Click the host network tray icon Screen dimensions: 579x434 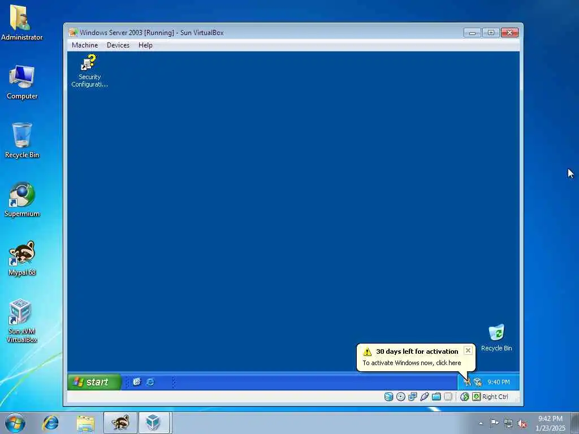[x=508, y=424]
